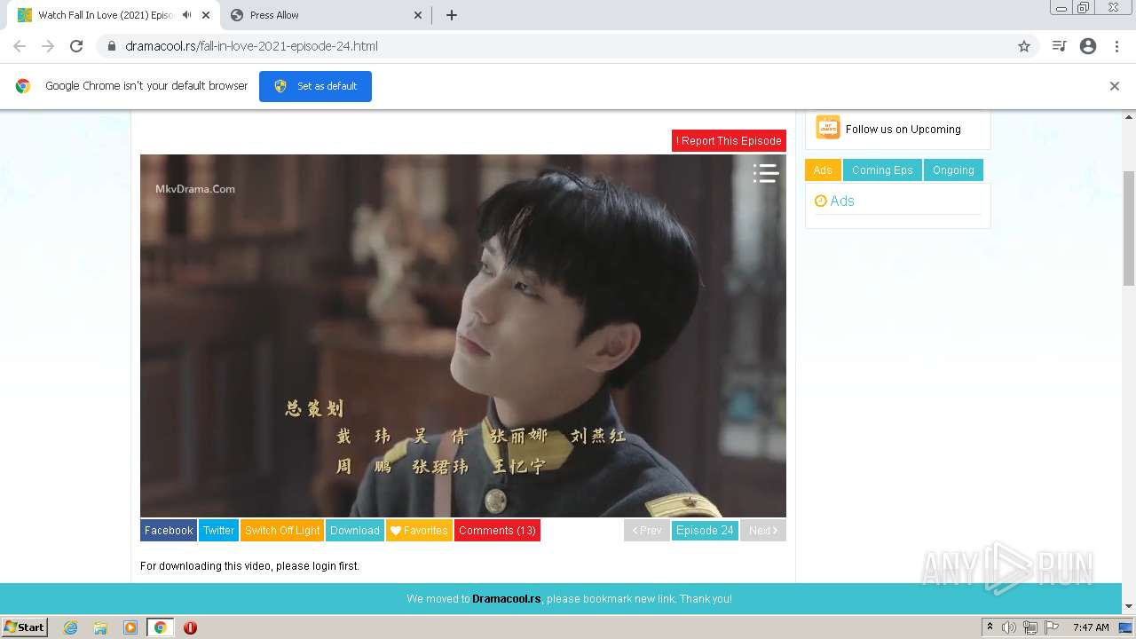Screen dimensions: 1136x639
Task: Report This Episode button
Action: point(729,140)
